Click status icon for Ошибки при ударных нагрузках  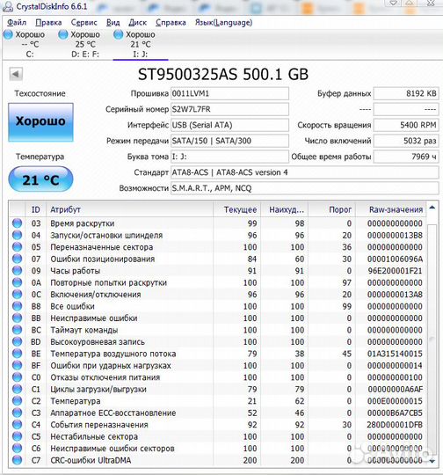click(18, 365)
